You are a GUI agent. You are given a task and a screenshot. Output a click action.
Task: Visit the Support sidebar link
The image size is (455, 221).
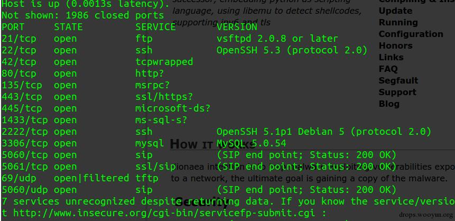[x=397, y=93]
